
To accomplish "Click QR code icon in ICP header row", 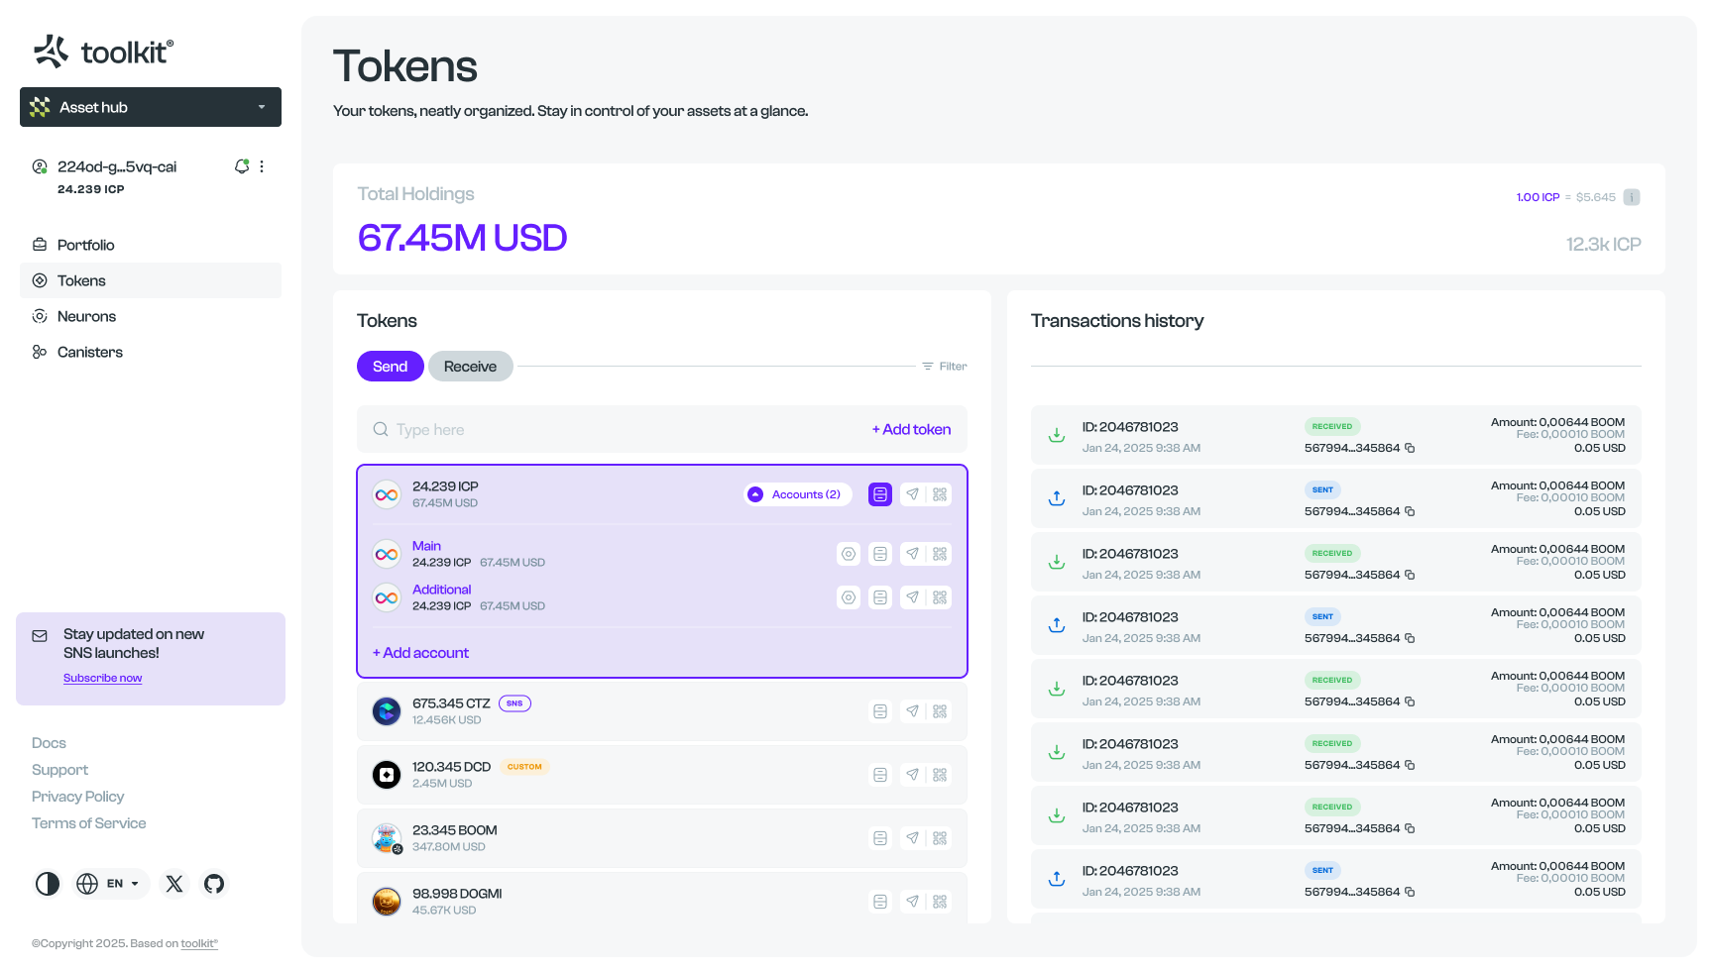I will [940, 494].
